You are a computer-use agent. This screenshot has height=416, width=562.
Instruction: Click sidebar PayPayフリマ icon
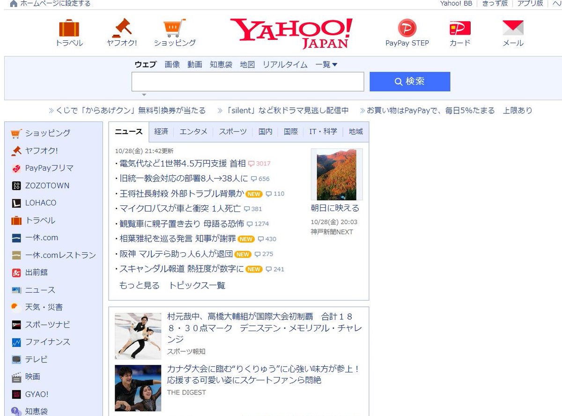[x=16, y=168]
